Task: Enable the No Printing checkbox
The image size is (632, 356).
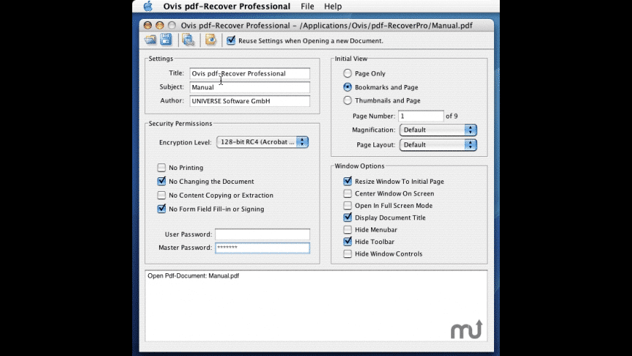Action: coord(161,167)
